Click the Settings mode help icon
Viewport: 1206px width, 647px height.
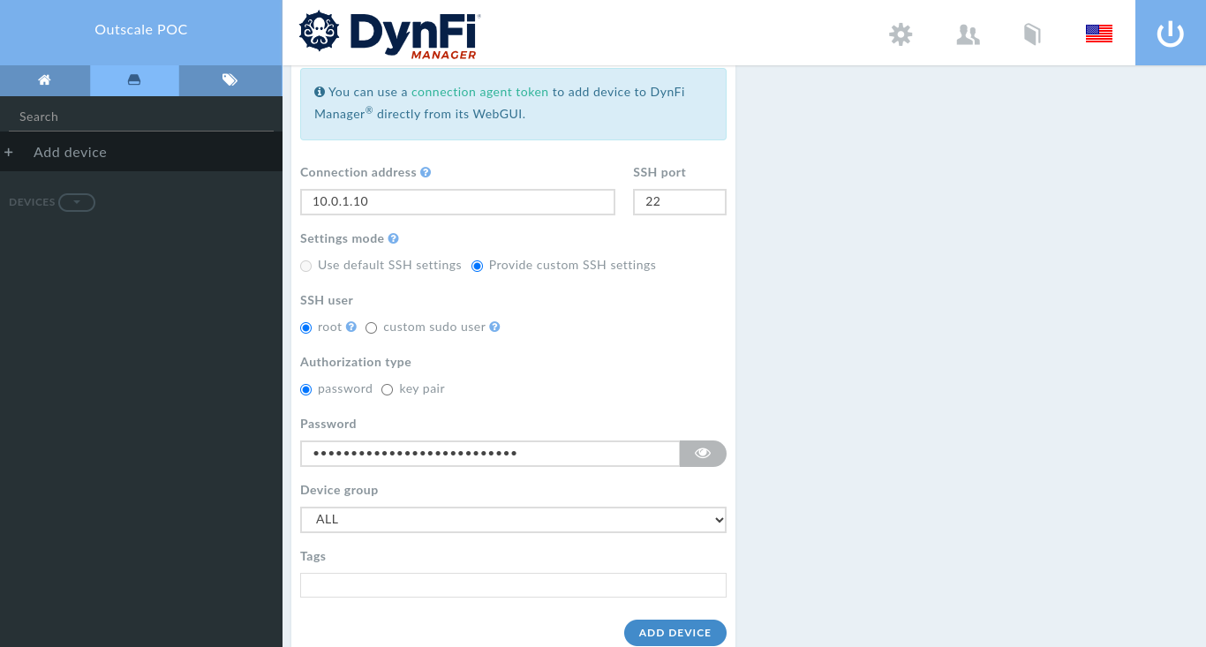[x=394, y=238]
